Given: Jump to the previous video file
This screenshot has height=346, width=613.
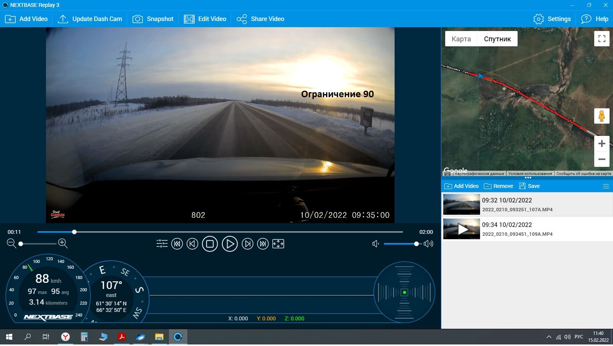Looking at the screenshot, I should tap(177, 244).
